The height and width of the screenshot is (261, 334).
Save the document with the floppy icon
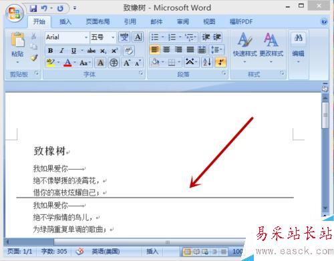(33, 9)
